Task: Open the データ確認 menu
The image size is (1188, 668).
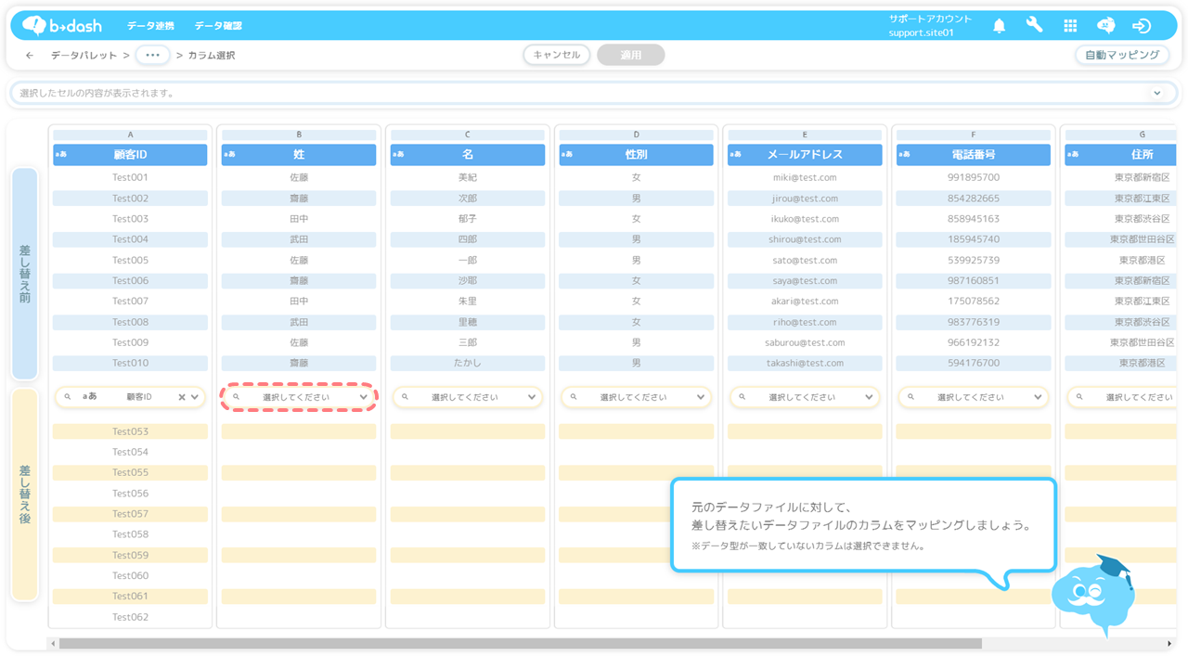Action: pos(218,26)
